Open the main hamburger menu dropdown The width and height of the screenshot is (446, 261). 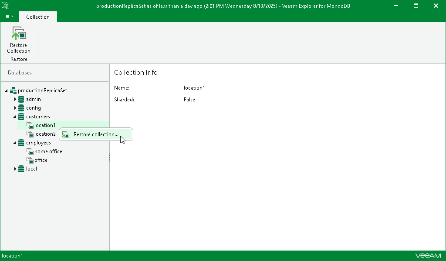(9, 17)
